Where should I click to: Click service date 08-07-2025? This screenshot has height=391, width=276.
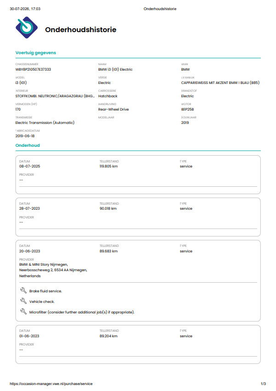pyautogui.click(x=30, y=166)
